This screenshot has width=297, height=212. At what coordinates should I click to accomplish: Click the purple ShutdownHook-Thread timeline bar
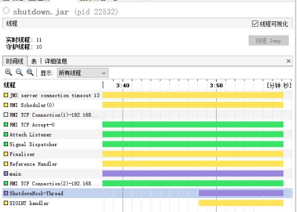(x=241, y=193)
